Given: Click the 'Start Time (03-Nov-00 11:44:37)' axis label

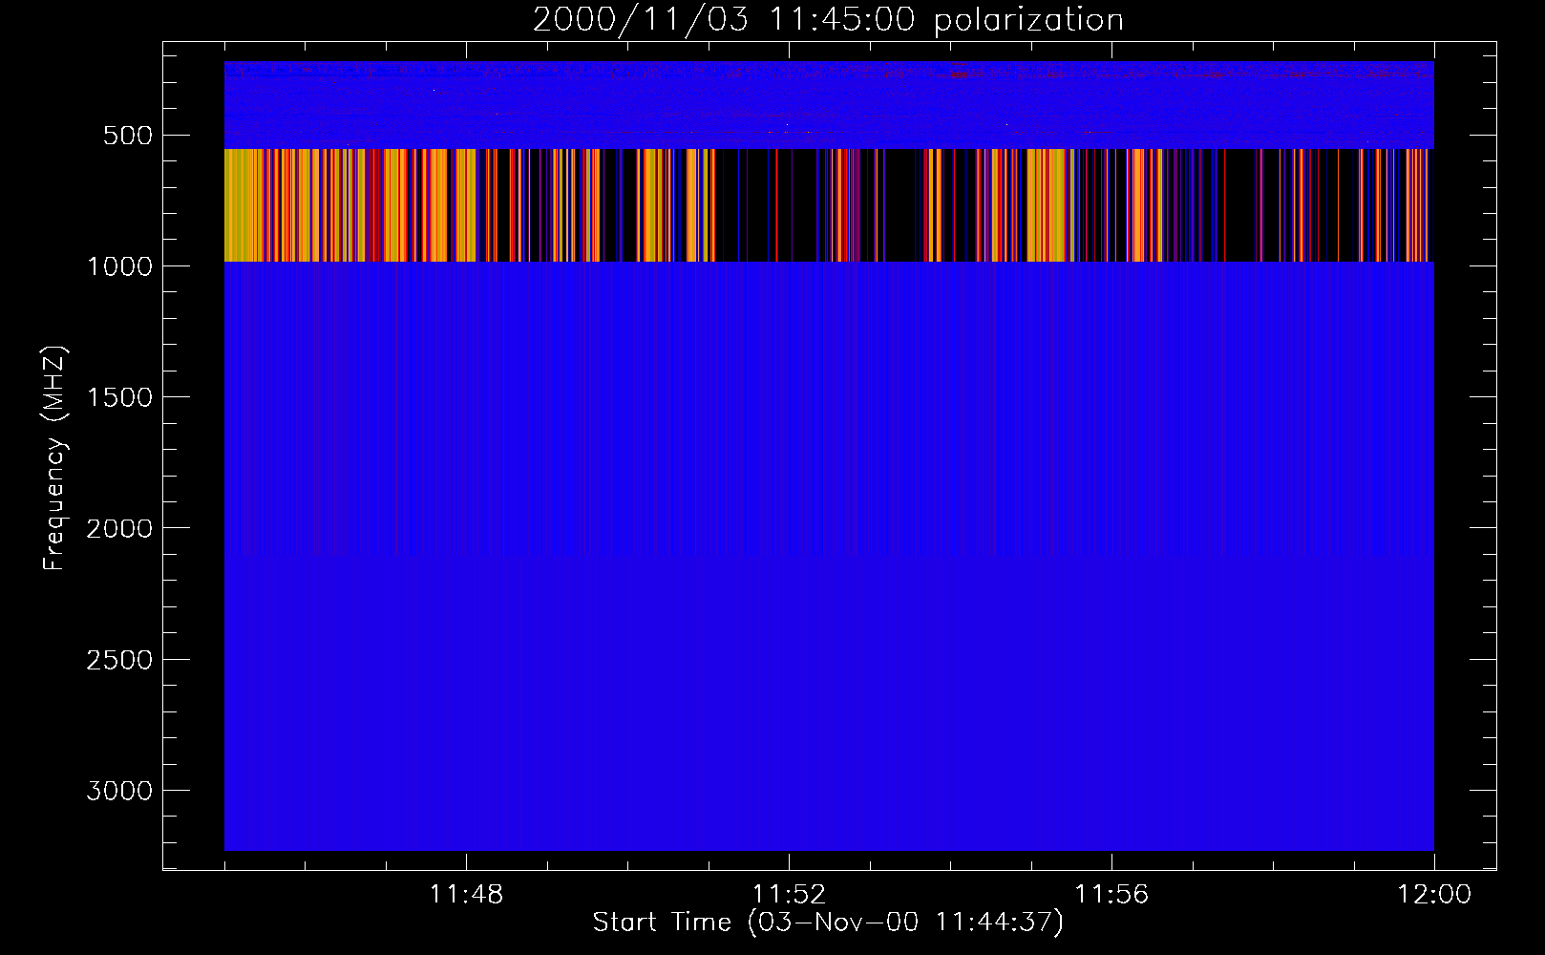Looking at the screenshot, I should click(x=828, y=923).
